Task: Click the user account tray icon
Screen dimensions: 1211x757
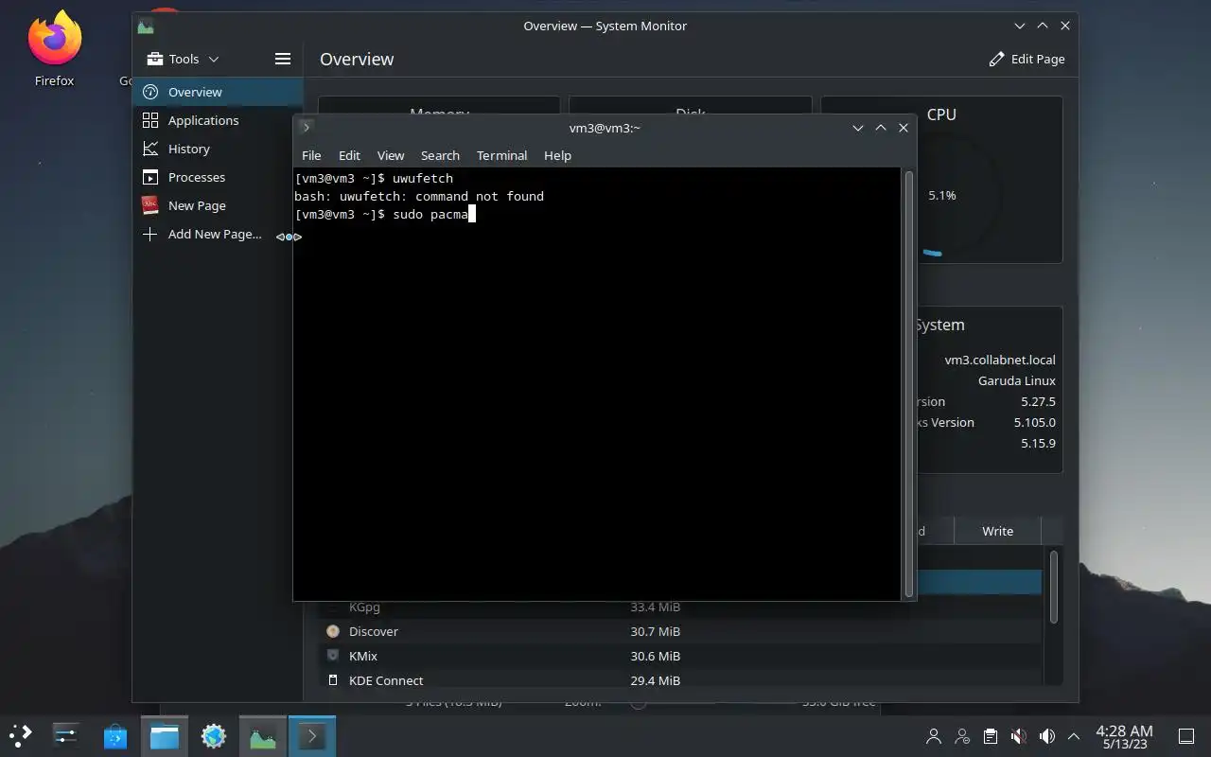Action: pyautogui.click(x=934, y=736)
